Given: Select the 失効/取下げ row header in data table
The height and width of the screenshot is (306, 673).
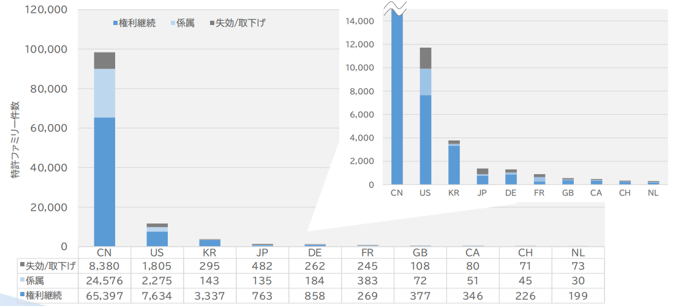Looking at the screenshot, I should [x=48, y=266].
